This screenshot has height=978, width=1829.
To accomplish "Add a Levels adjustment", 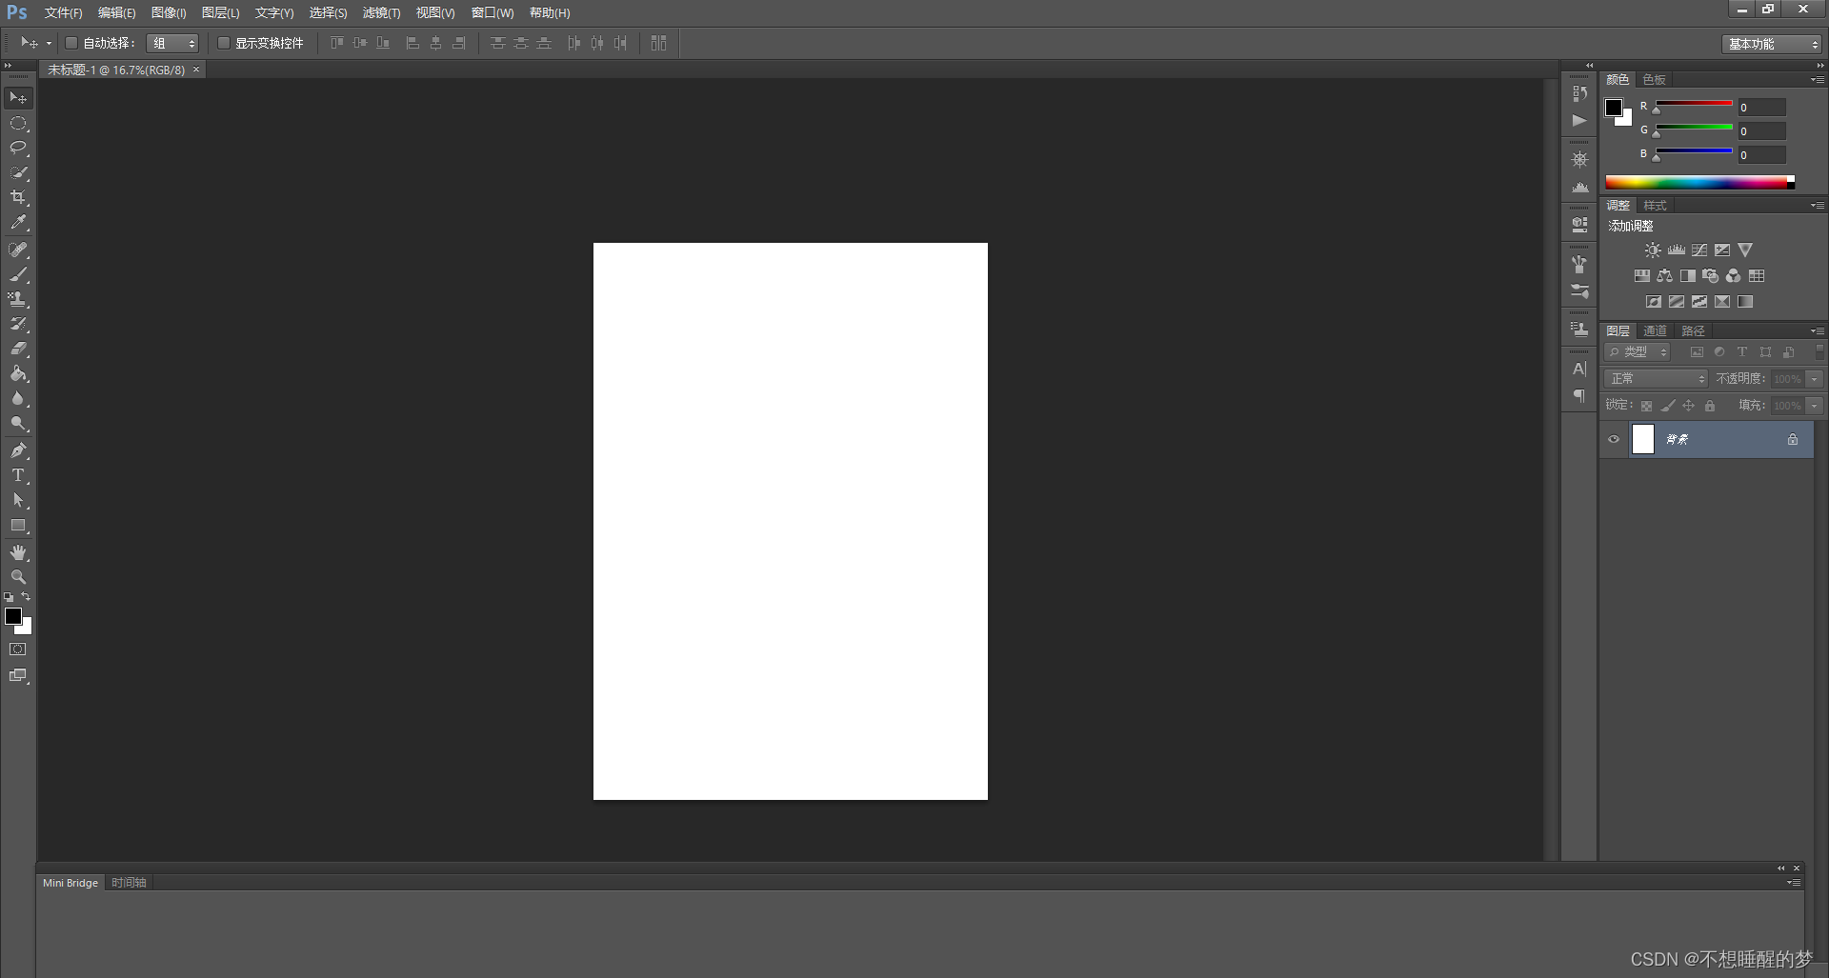I will tap(1677, 249).
